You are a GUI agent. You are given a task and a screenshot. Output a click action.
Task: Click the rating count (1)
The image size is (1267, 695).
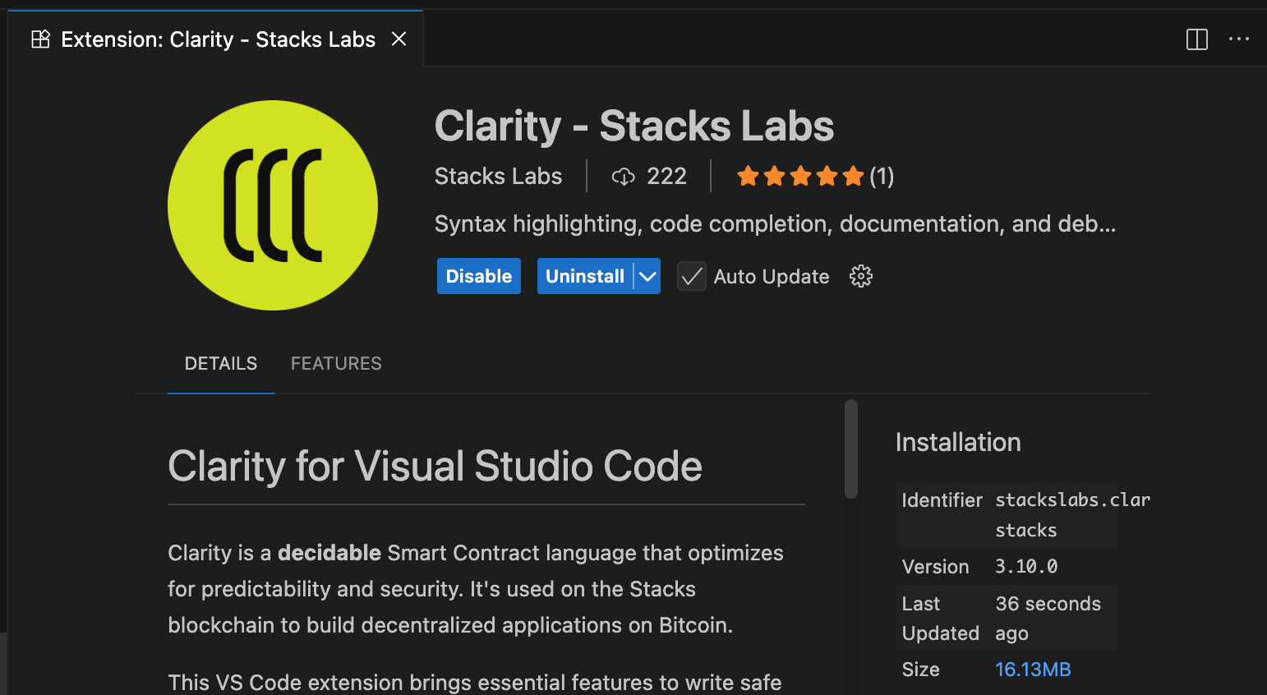tap(882, 177)
